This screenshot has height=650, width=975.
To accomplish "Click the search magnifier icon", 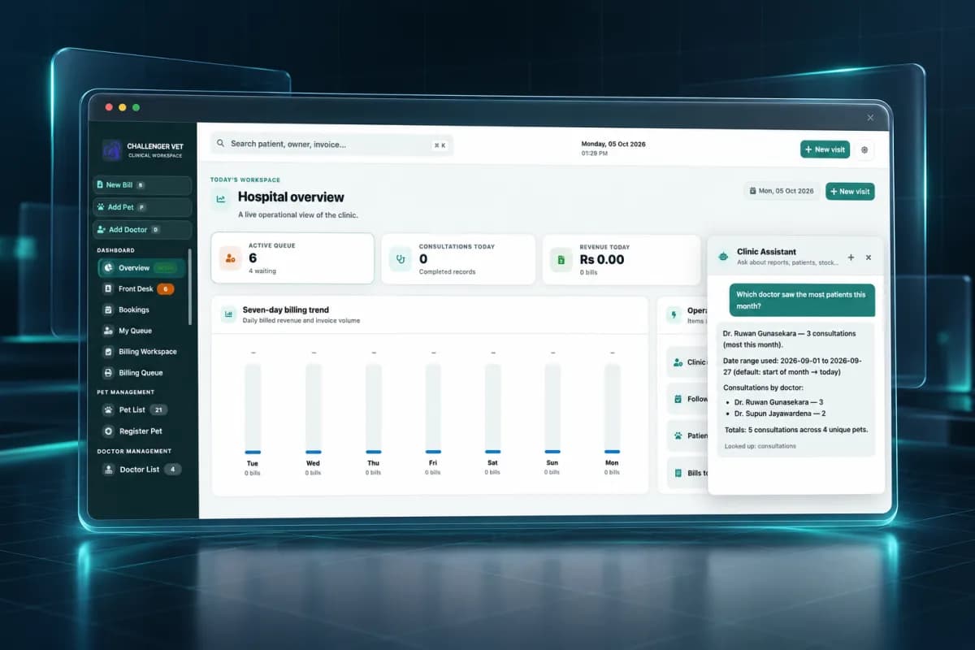I will pos(220,145).
